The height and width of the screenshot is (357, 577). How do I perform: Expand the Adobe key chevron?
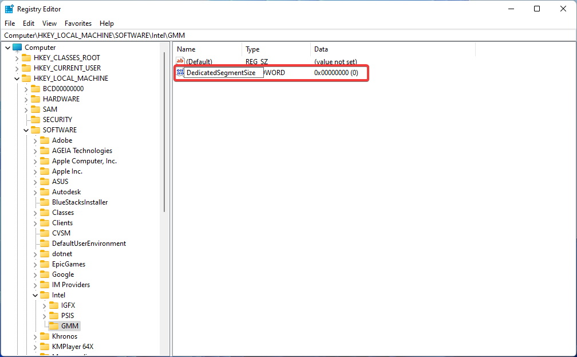(x=34, y=140)
